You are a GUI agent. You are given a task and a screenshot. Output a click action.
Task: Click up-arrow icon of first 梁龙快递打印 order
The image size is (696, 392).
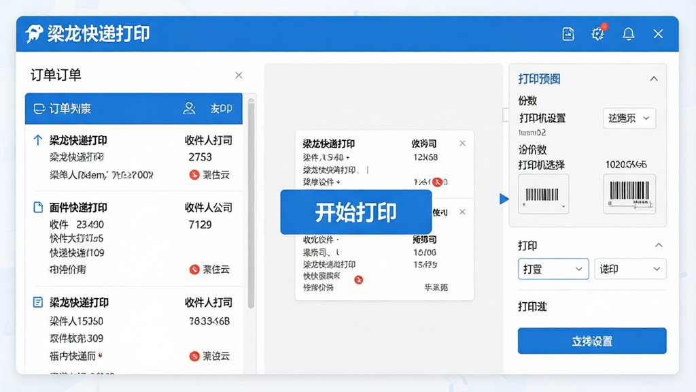pos(38,140)
